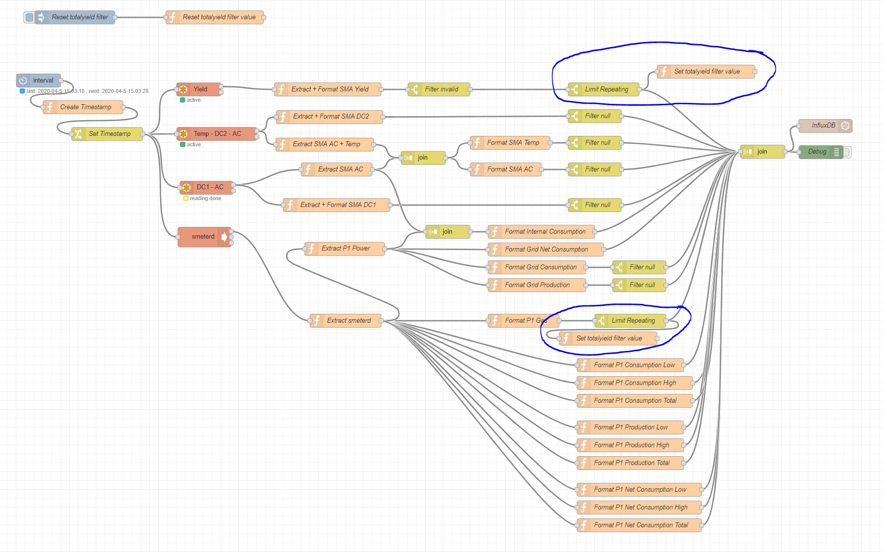Screen dimensions: 884x552
Task: Toggle the Debug node output button
Action: pos(847,152)
